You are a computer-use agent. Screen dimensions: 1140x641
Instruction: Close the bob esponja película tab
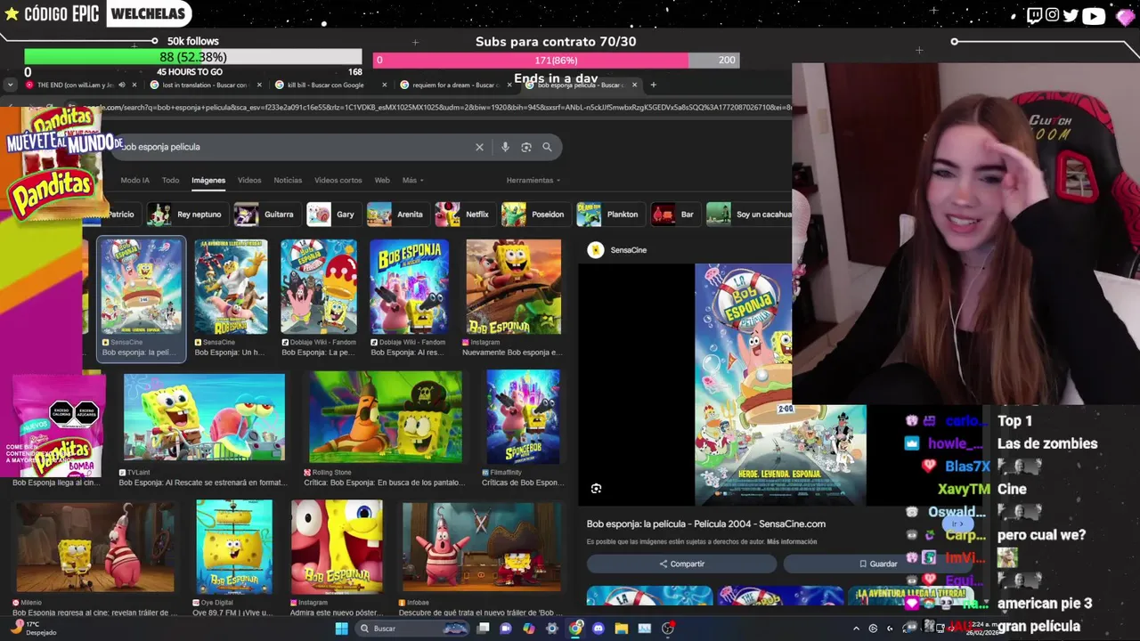pyautogui.click(x=634, y=85)
